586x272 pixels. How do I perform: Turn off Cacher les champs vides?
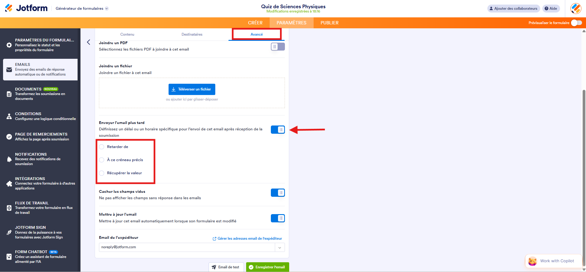coord(278,193)
